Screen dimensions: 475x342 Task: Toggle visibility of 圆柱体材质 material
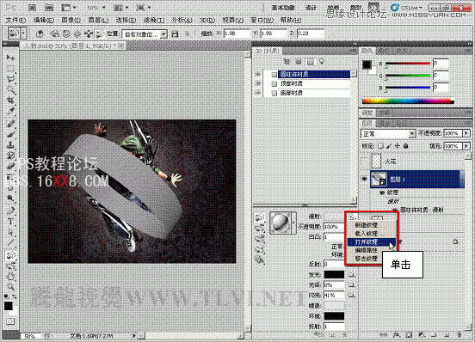click(258, 74)
